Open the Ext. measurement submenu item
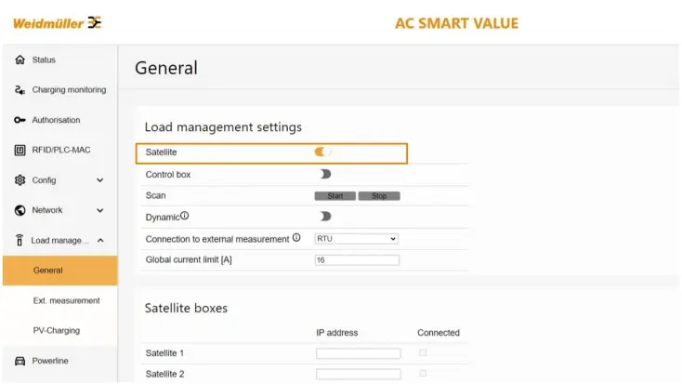This screenshot has width=682, height=384. click(x=66, y=301)
